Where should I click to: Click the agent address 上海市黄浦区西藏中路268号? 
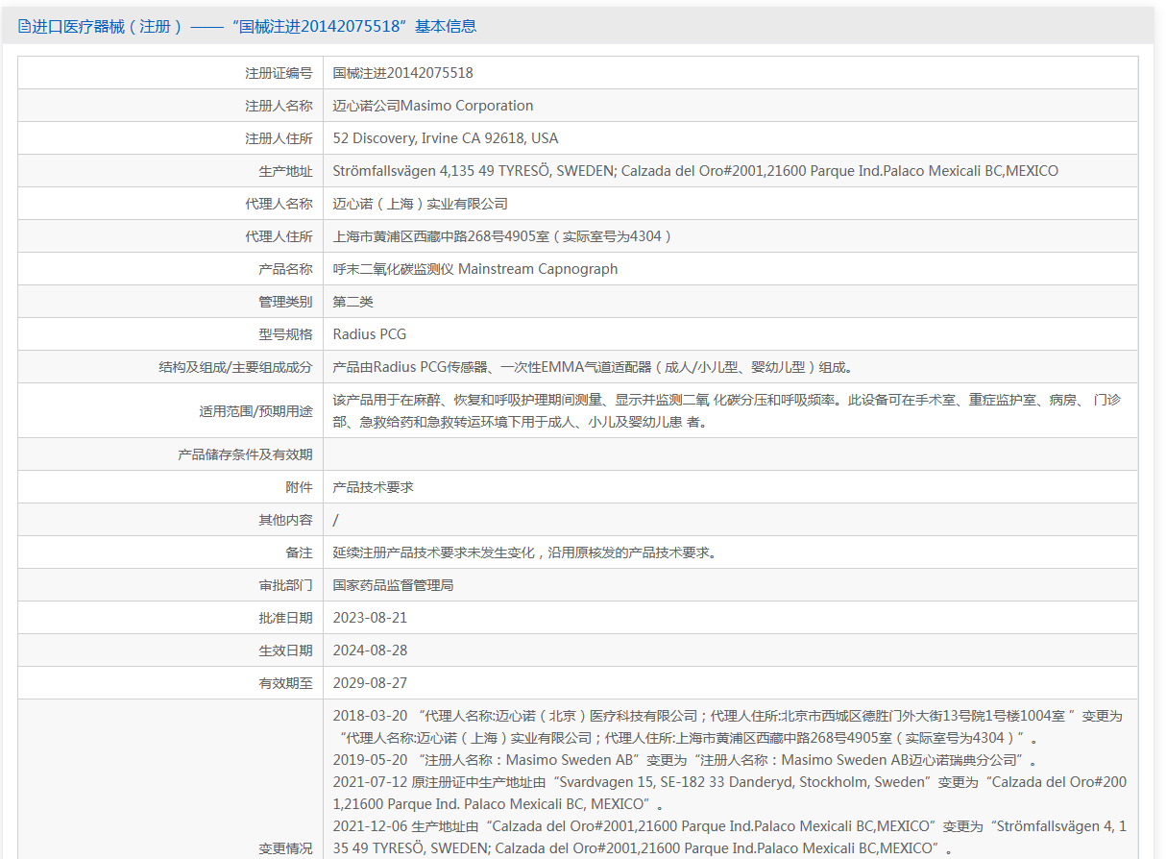click(x=501, y=236)
